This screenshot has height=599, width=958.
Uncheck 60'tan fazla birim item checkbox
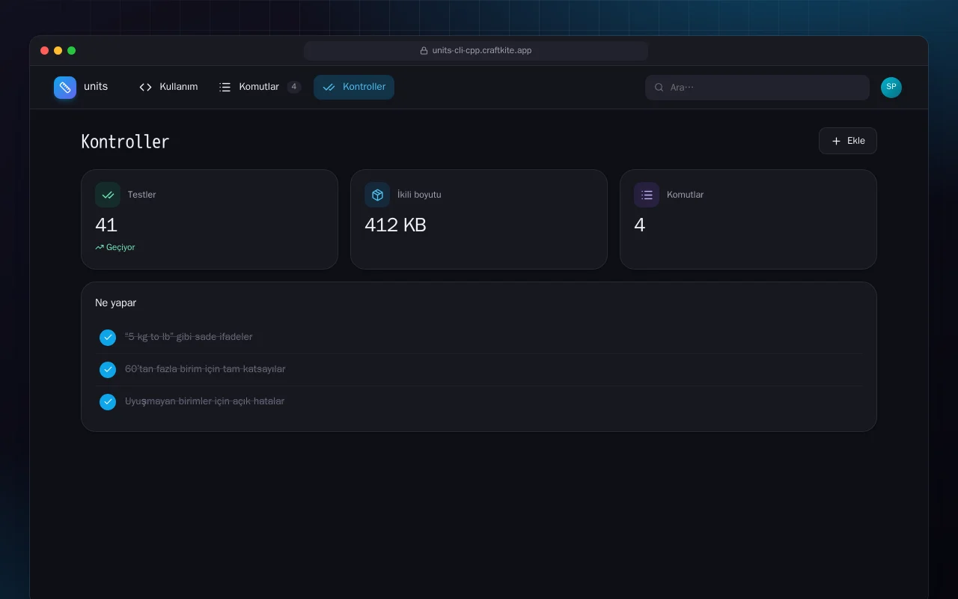pos(108,370)
